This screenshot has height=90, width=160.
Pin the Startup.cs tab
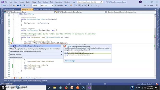[30, 9]
